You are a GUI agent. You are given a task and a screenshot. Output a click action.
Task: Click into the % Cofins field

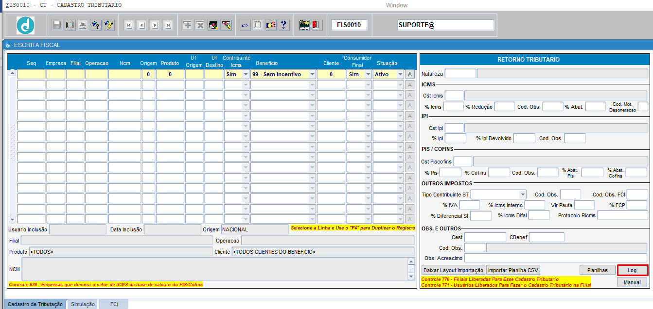[x=499, y=173]
